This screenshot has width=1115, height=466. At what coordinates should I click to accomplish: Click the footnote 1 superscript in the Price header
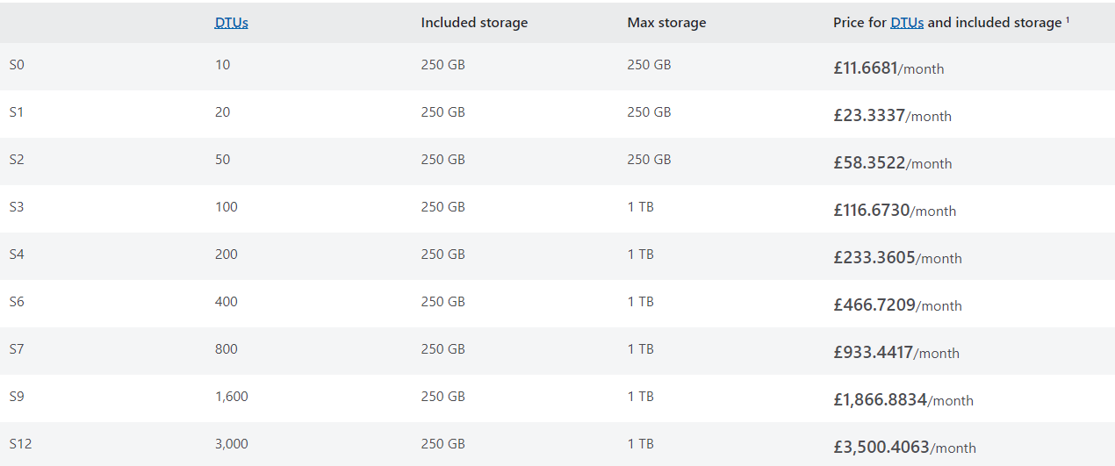(1068, 19)
